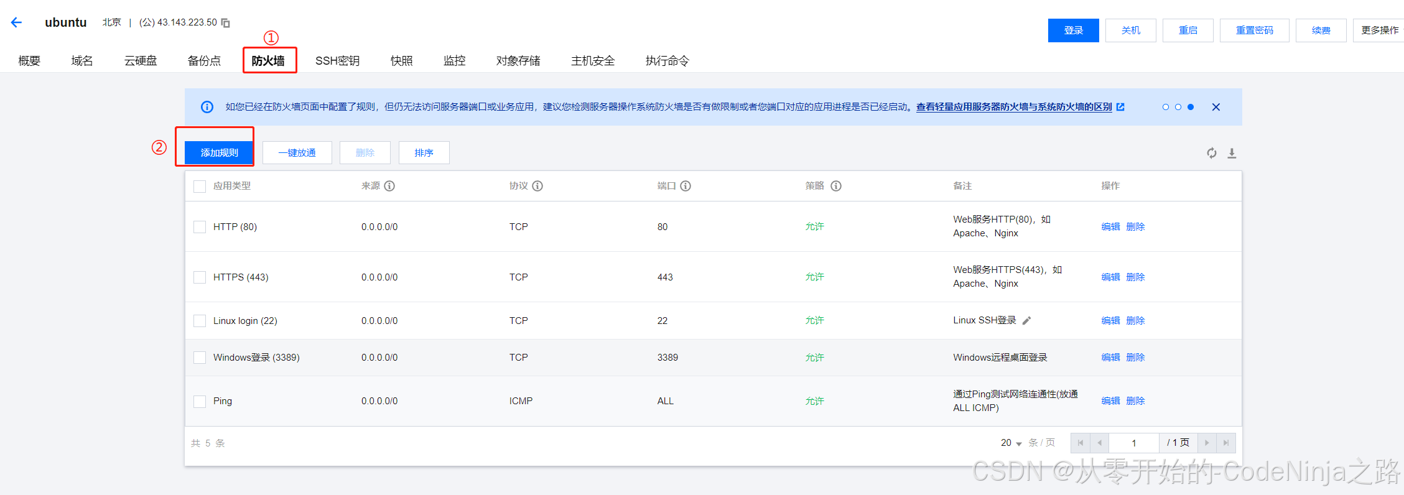Open the 20 per page dropdown
This screenshot has height=495, width=1404.
1011,443
